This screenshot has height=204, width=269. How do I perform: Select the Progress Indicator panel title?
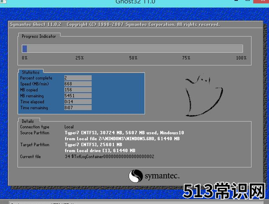pyautogui.click(x=39, y=36)
